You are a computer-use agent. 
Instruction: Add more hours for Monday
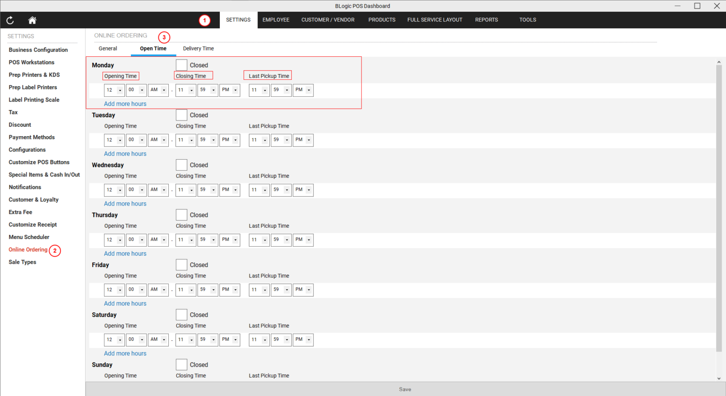pos(125,104)
